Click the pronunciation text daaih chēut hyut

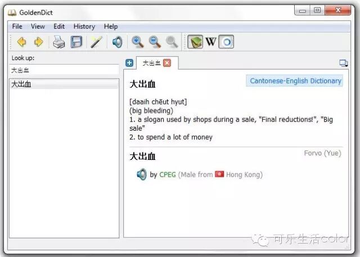tap(158, 102)
